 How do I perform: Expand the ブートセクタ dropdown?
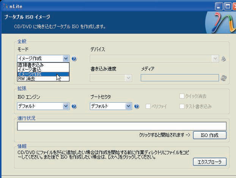(x=128, y=106)
